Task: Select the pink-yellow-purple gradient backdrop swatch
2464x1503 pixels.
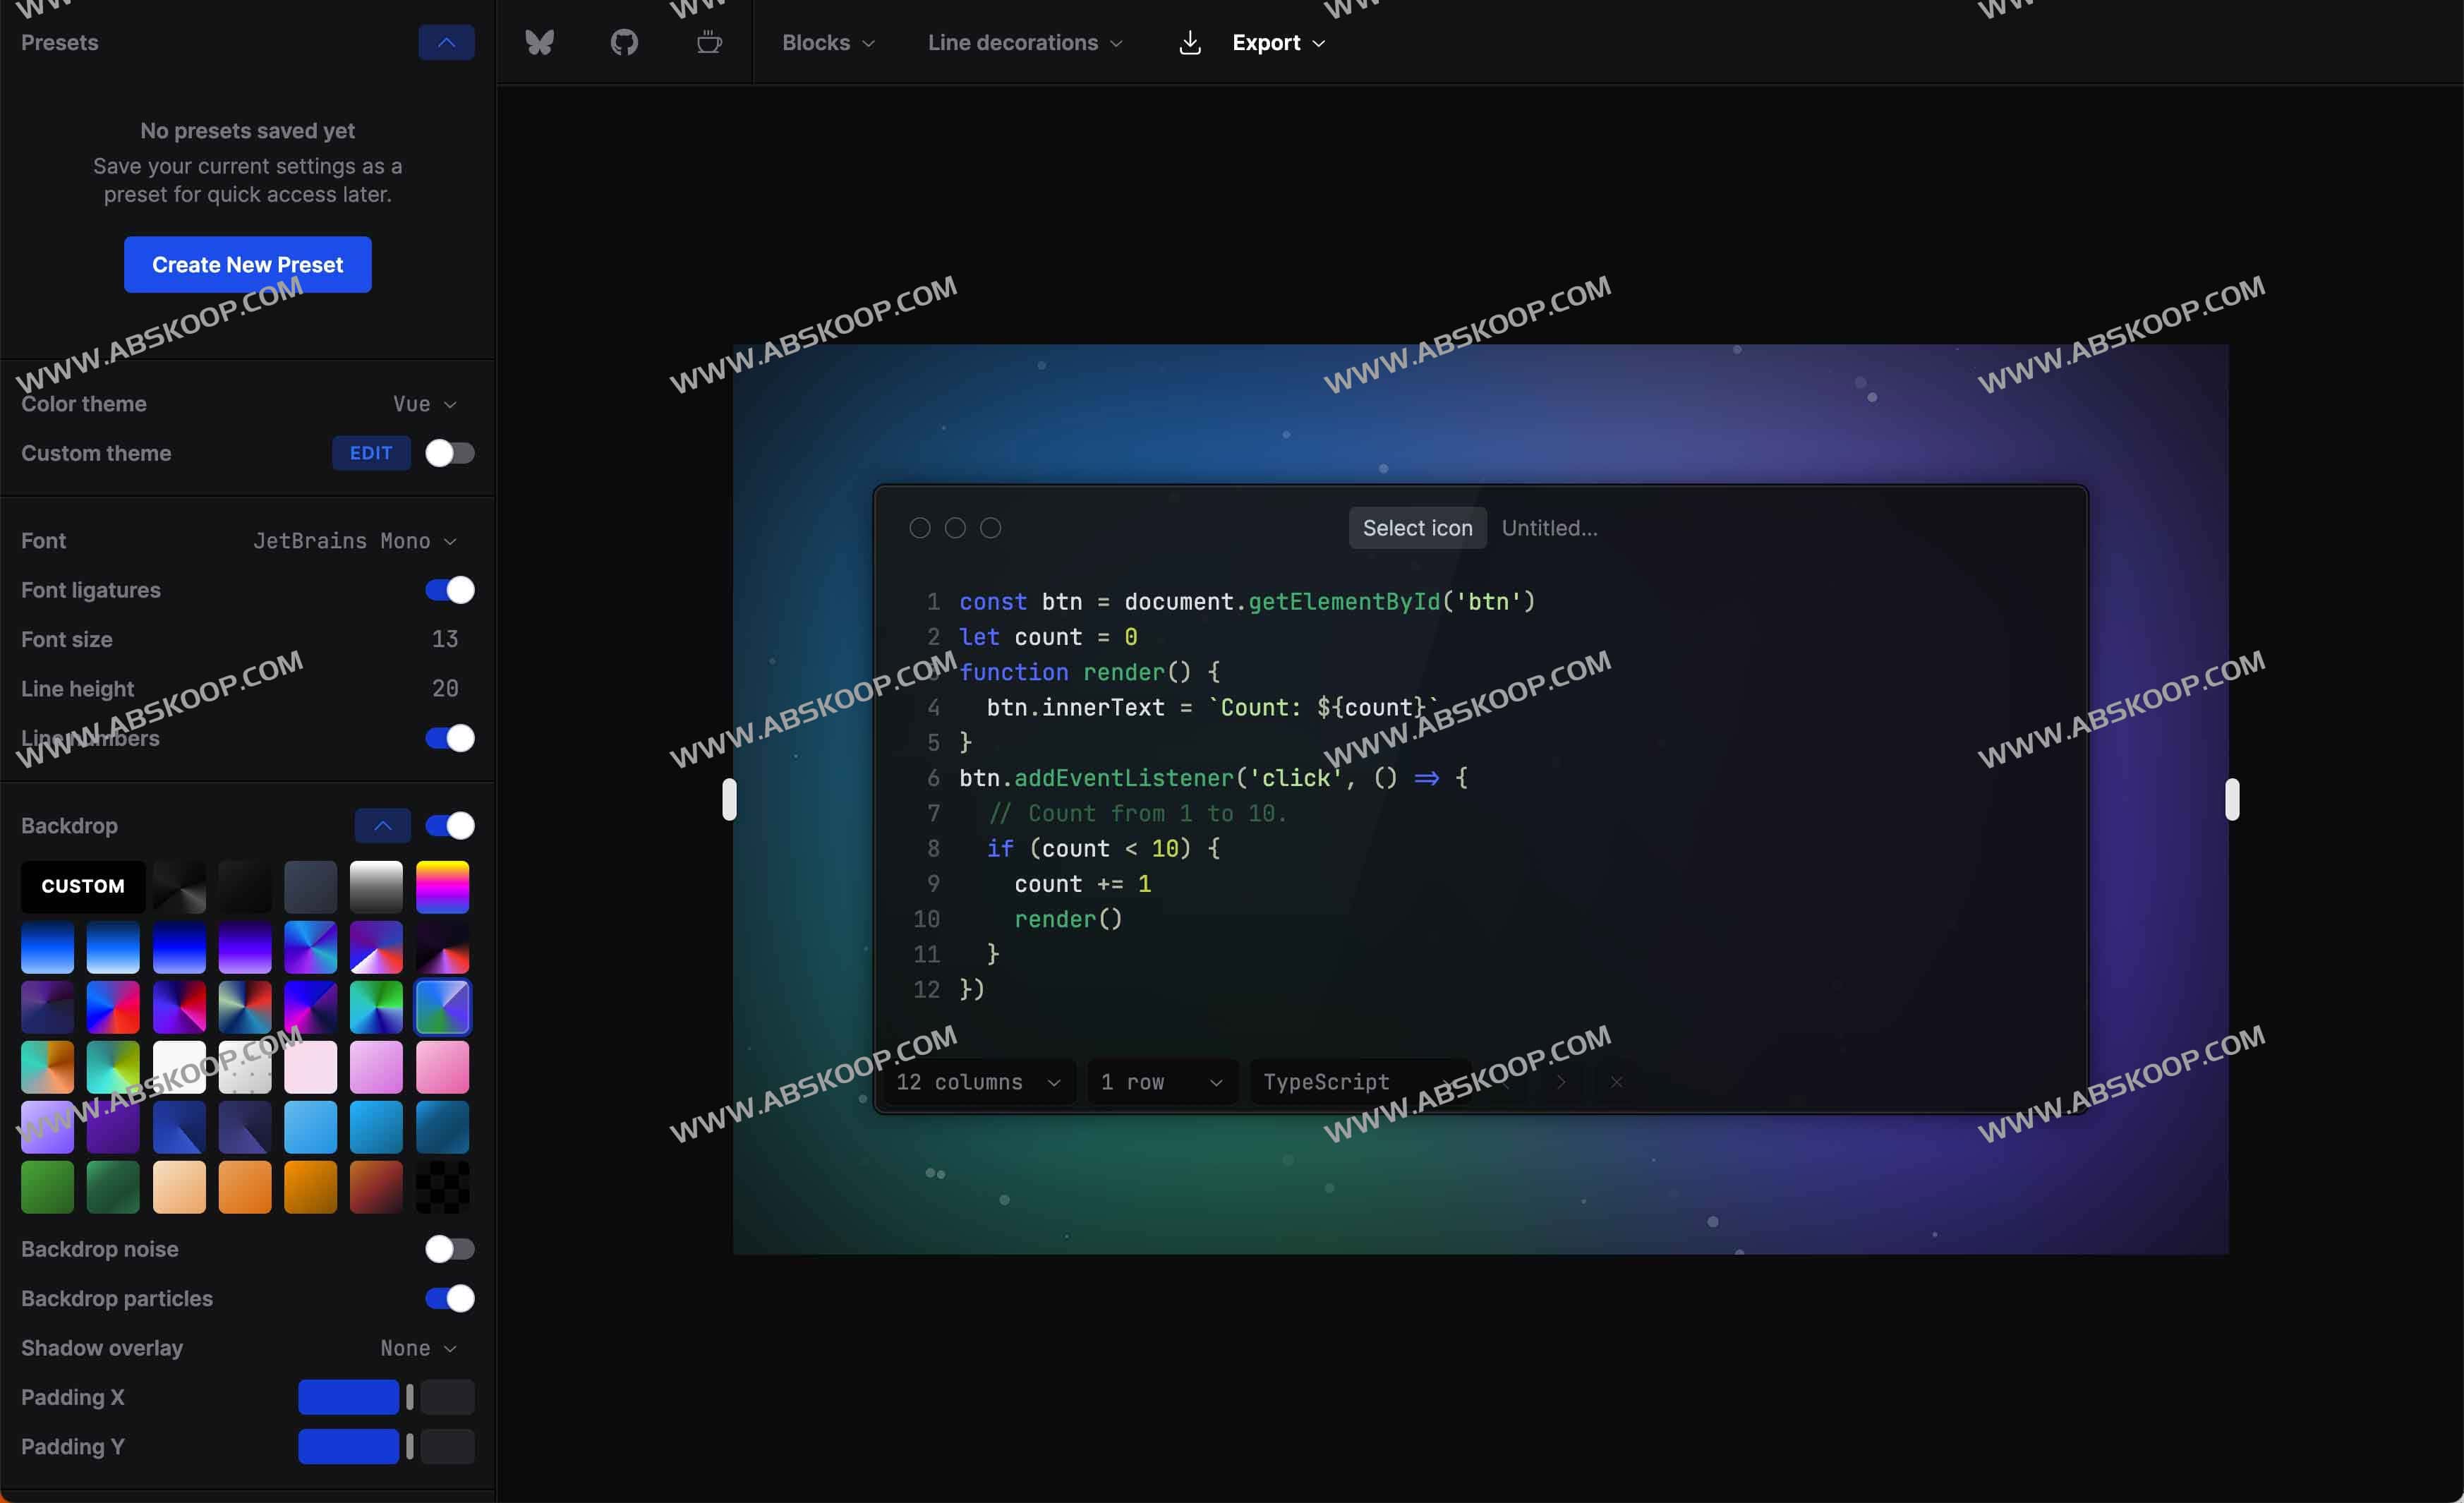Action: [x=442, y=887]
